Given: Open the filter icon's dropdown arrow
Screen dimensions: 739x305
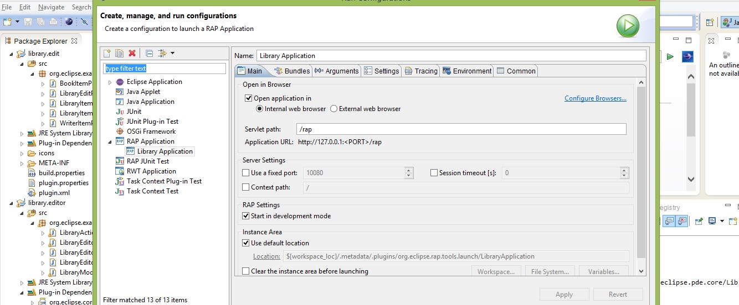Looking at the screenshot, I should pos(172,53).
